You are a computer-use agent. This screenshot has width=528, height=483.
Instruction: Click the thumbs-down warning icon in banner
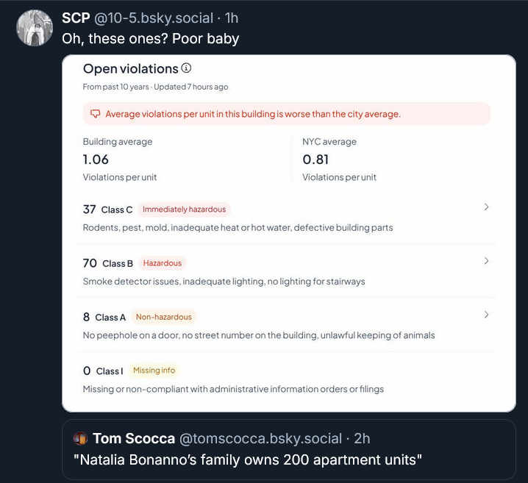pyautogui.click(x=95, y=114)
